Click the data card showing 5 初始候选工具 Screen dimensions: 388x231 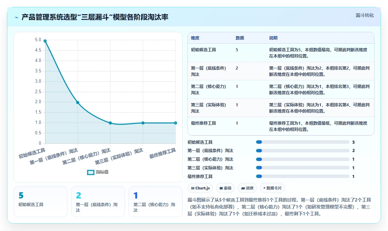tap(41, 202)
